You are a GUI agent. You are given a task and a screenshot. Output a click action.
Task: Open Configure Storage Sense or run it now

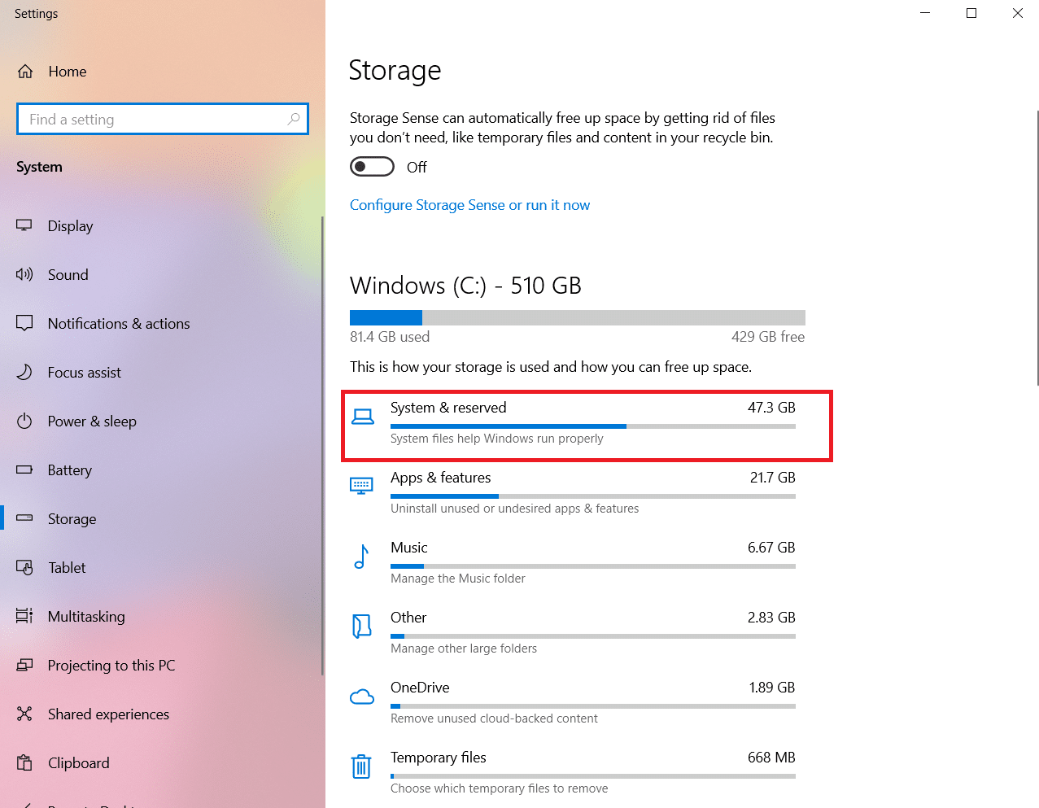pos(469,204)
